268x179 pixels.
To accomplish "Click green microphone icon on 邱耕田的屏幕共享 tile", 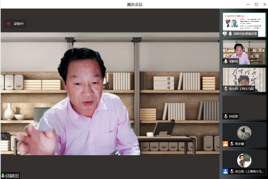I will coord(230,33).
